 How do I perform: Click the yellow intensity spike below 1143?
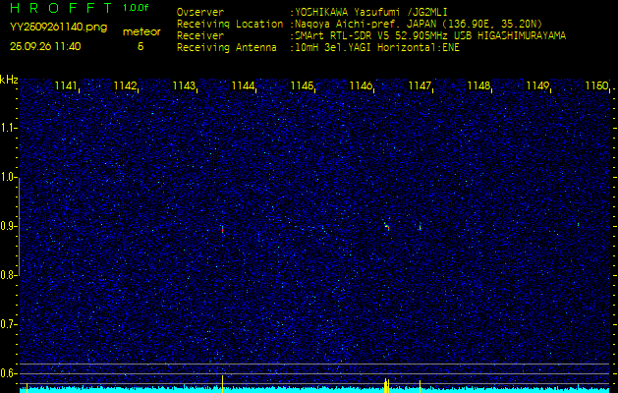coord(223,380)
